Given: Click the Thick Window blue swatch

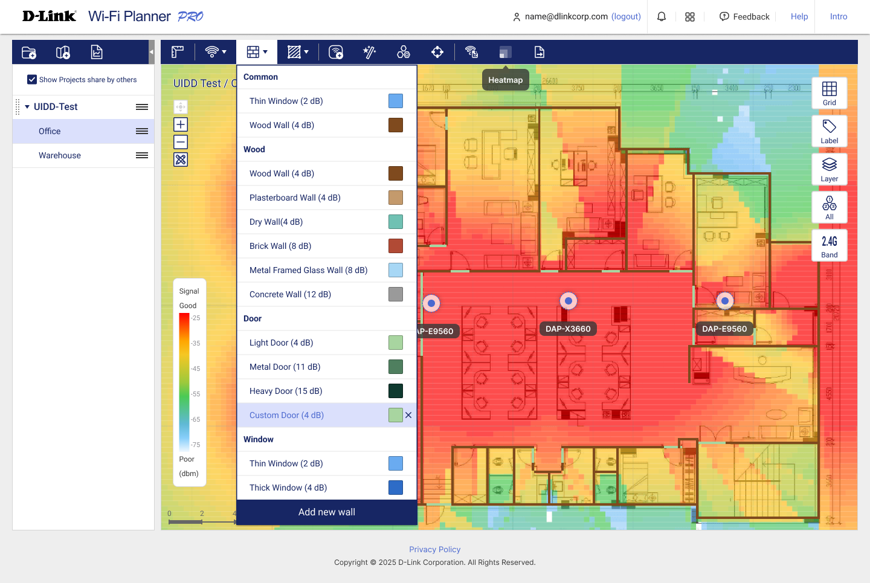Looking at the screenshot, I should [396, 488].
